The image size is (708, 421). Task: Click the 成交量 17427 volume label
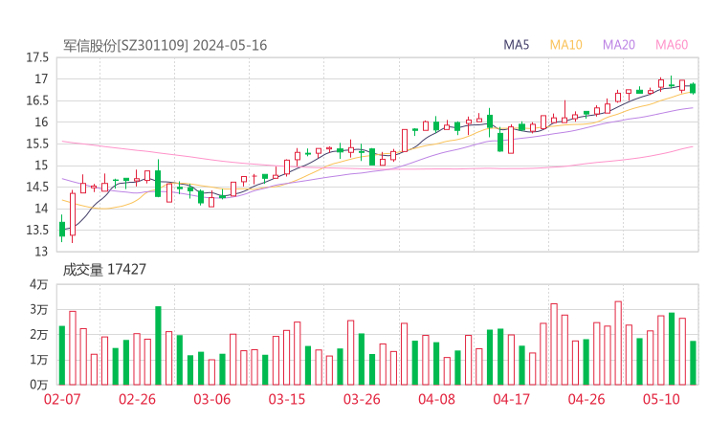point(104,270)
